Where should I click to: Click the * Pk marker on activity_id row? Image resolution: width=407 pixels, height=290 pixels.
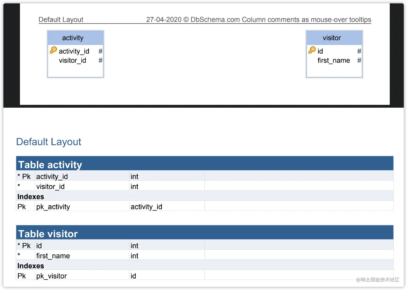coord(24,176)
